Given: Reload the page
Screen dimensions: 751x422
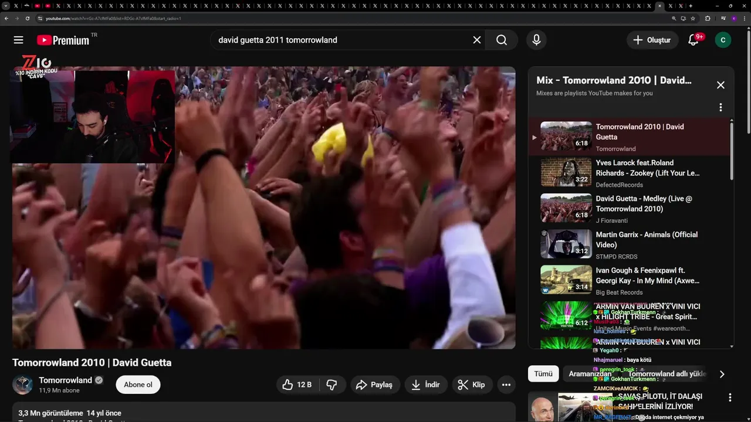Looking at the screenshot, I should pos(28,18).
